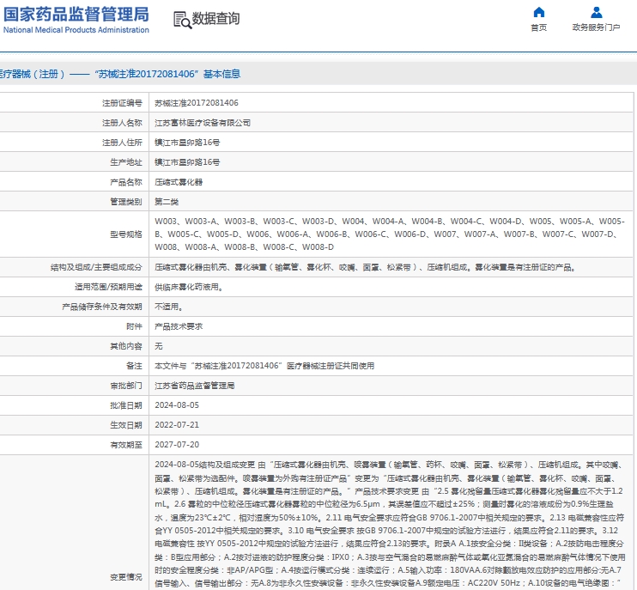The width and height of the screenshot is (637, 590).
Task: Open the 政务服务门户 person icon
Action: pyautogui.click(x=596, y=12)
